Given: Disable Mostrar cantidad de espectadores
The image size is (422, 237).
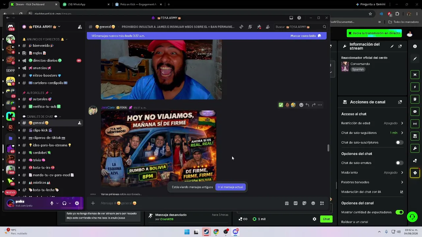Looking at the screenshot, I should (399, 212).
